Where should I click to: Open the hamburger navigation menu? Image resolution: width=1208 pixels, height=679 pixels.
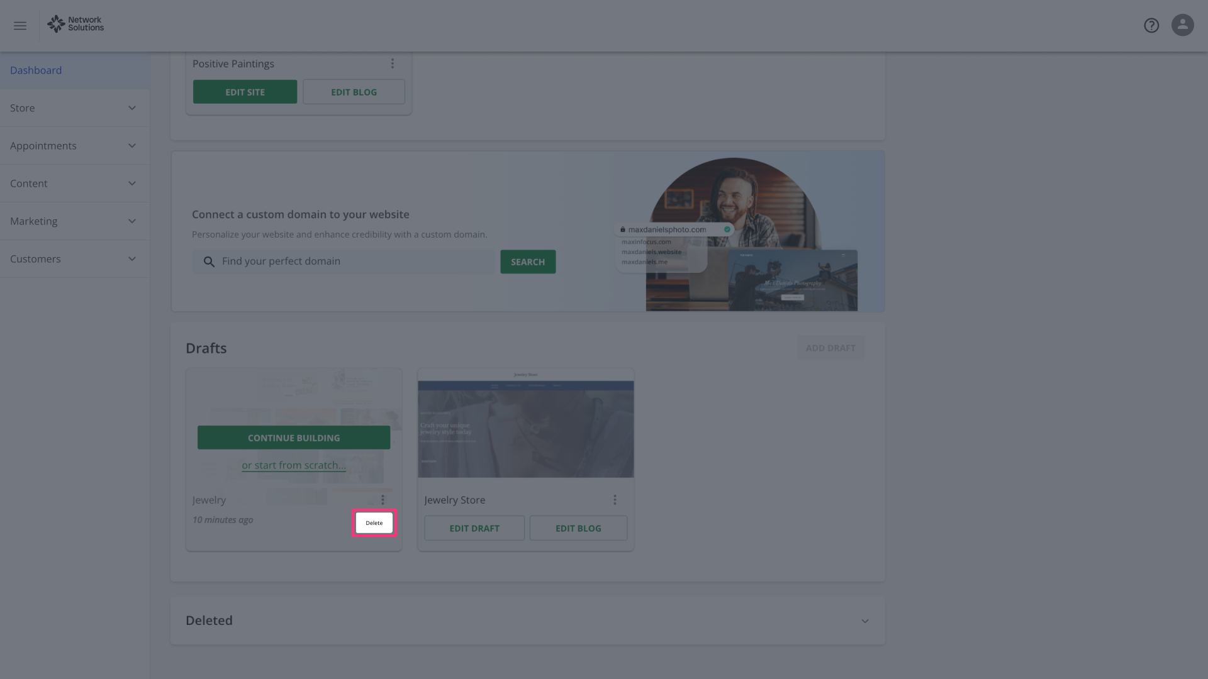[20, 26]
